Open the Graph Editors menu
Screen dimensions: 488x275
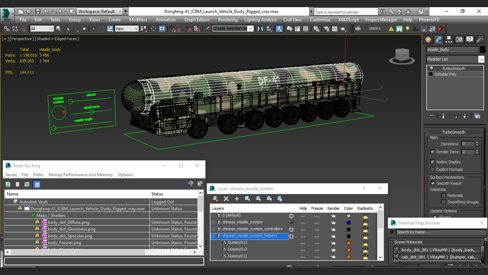tap(197, 20)
